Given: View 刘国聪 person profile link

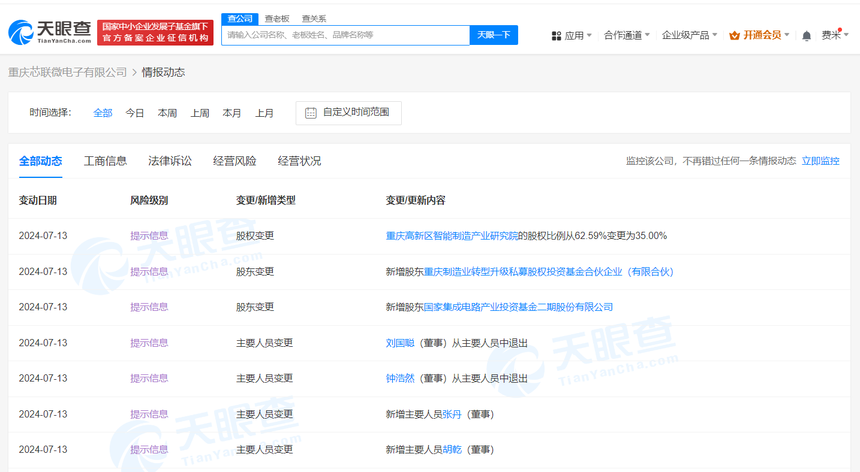Looking at the screenshot, I should point(400,343).
